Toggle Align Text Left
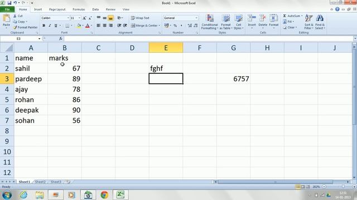The width and height of the screenshot is (357, 200). (99, 26)
